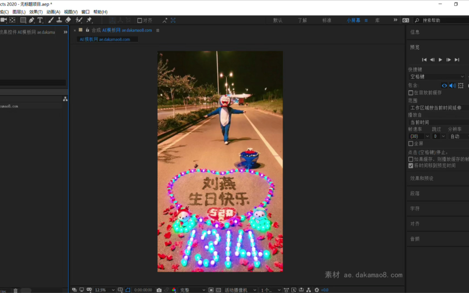Open the 当前时间 play-from dropdown
The image size is (469, 293).
(x=439, y=122)
